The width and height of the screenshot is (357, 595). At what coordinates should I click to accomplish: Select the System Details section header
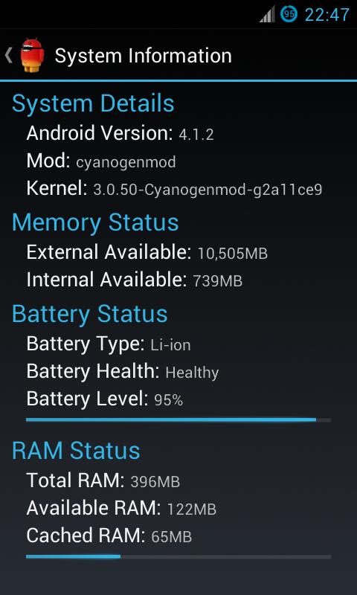coord(93,103)
